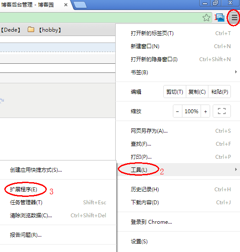Click the fullscreen icon next to zoom

[x=222, y=111]
